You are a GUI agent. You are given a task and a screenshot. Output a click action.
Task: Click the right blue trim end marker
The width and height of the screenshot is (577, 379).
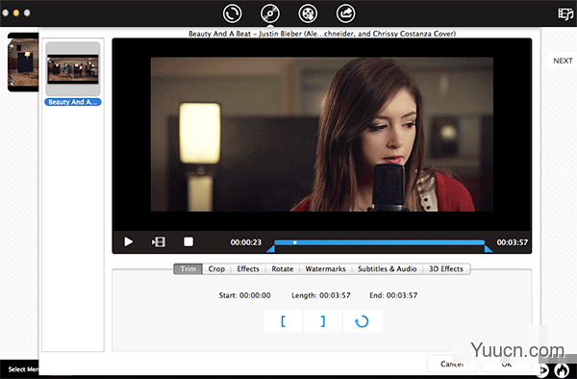[489, 249]
